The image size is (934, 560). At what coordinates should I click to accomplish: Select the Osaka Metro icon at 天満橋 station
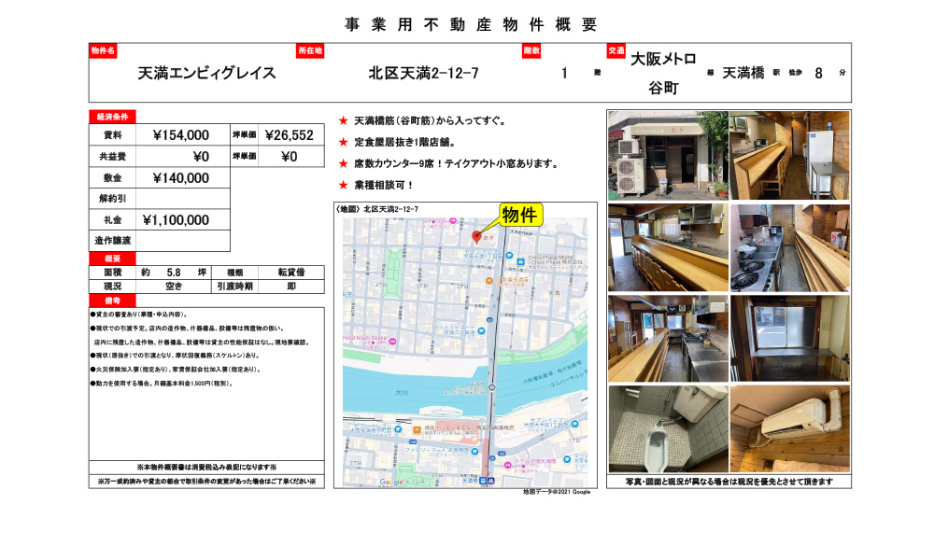coord(491,481)
